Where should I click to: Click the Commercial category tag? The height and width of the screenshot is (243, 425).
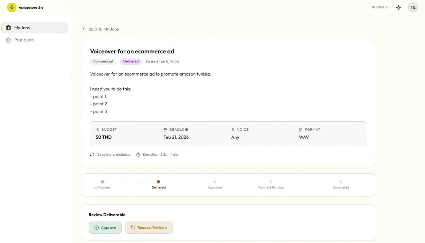click(x=103, y=61)
